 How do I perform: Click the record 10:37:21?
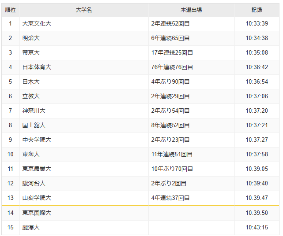tap(257, 125)
